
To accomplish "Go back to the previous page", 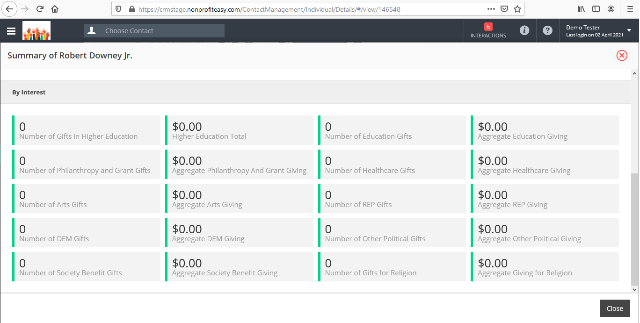I will click(9, 9).
